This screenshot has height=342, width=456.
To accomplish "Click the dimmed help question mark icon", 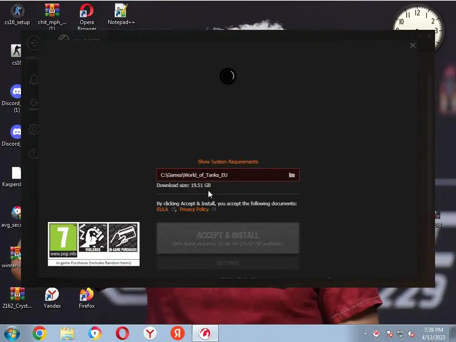I will (33, 154).
